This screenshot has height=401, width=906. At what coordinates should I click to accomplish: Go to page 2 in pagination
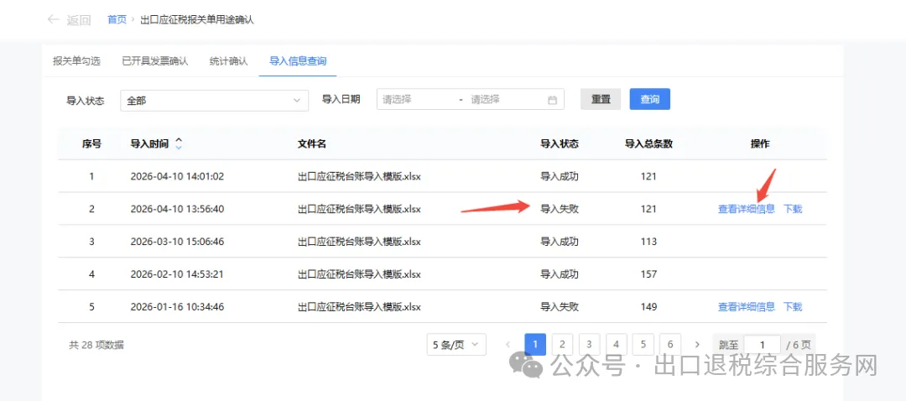click(x=562, y=345)
